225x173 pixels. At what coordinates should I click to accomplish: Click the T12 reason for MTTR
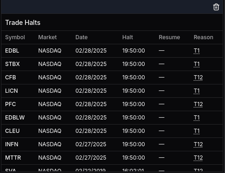click(198, 158)
